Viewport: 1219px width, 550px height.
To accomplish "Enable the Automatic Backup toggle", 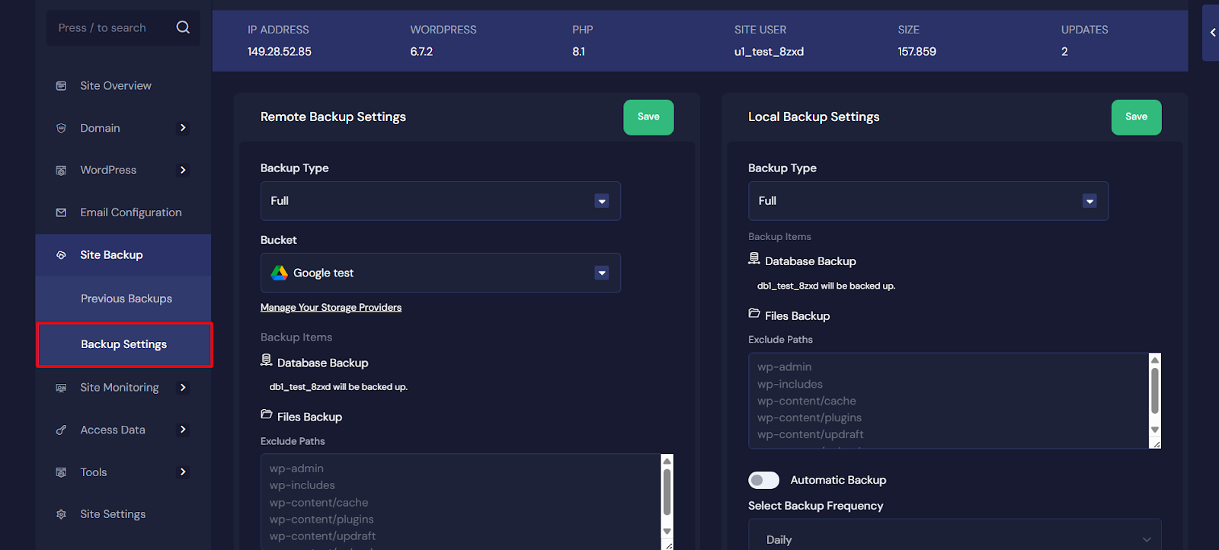I will pos(763,480).
